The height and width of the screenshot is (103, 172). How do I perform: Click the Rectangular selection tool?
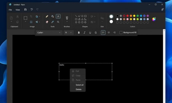[x=25, y=18]
